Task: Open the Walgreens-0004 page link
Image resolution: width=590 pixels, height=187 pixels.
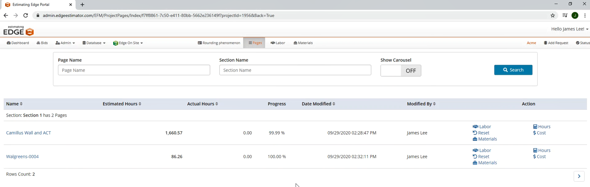Action: coord(22,157)
